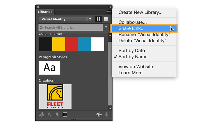
Task: Click the Add Graphic icon in panel footer
Action: click(41, 115)
